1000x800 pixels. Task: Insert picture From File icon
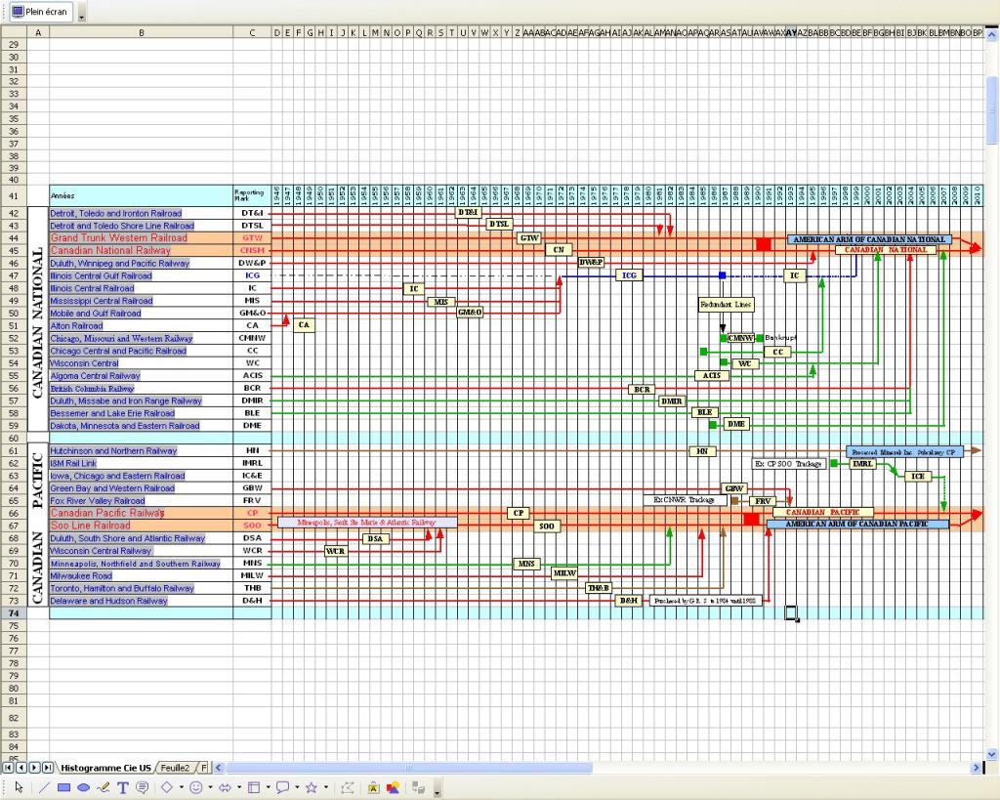tap(393, 787)
